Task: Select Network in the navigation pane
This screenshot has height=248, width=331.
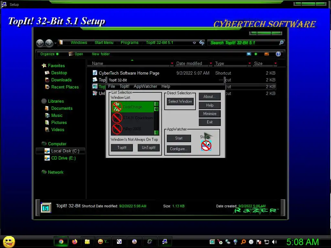Action: tap(56, 172)
